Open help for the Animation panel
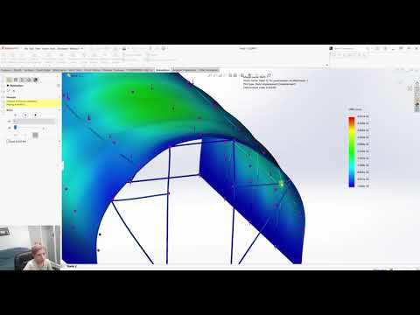420x315 pixels. click(59, 86)
